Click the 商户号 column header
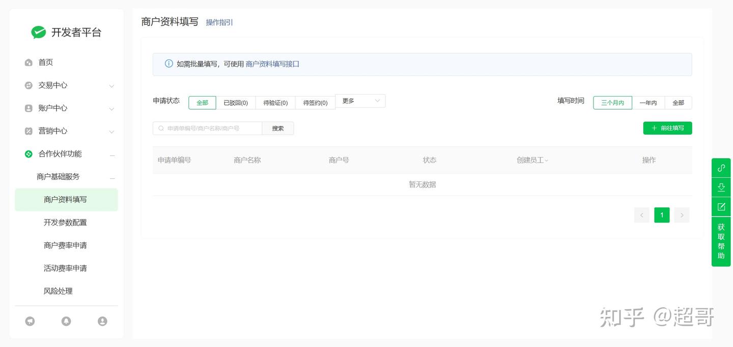 (339, 160)
